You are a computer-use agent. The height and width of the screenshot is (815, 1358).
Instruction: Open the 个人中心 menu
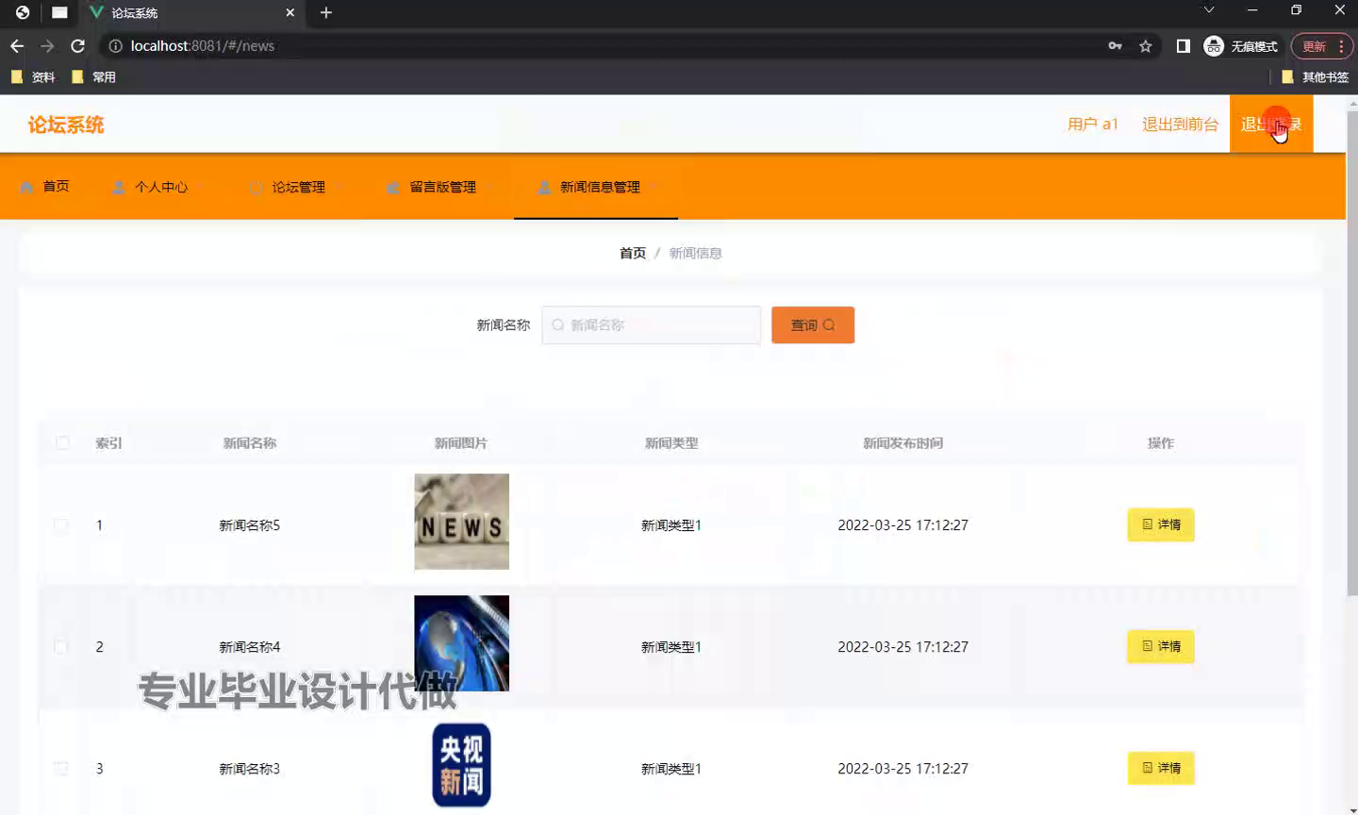click(161, 188)
